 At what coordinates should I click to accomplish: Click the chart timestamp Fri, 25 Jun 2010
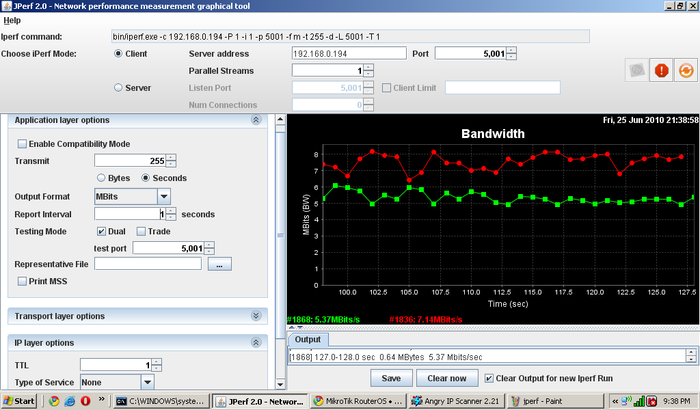click(651, 120)
